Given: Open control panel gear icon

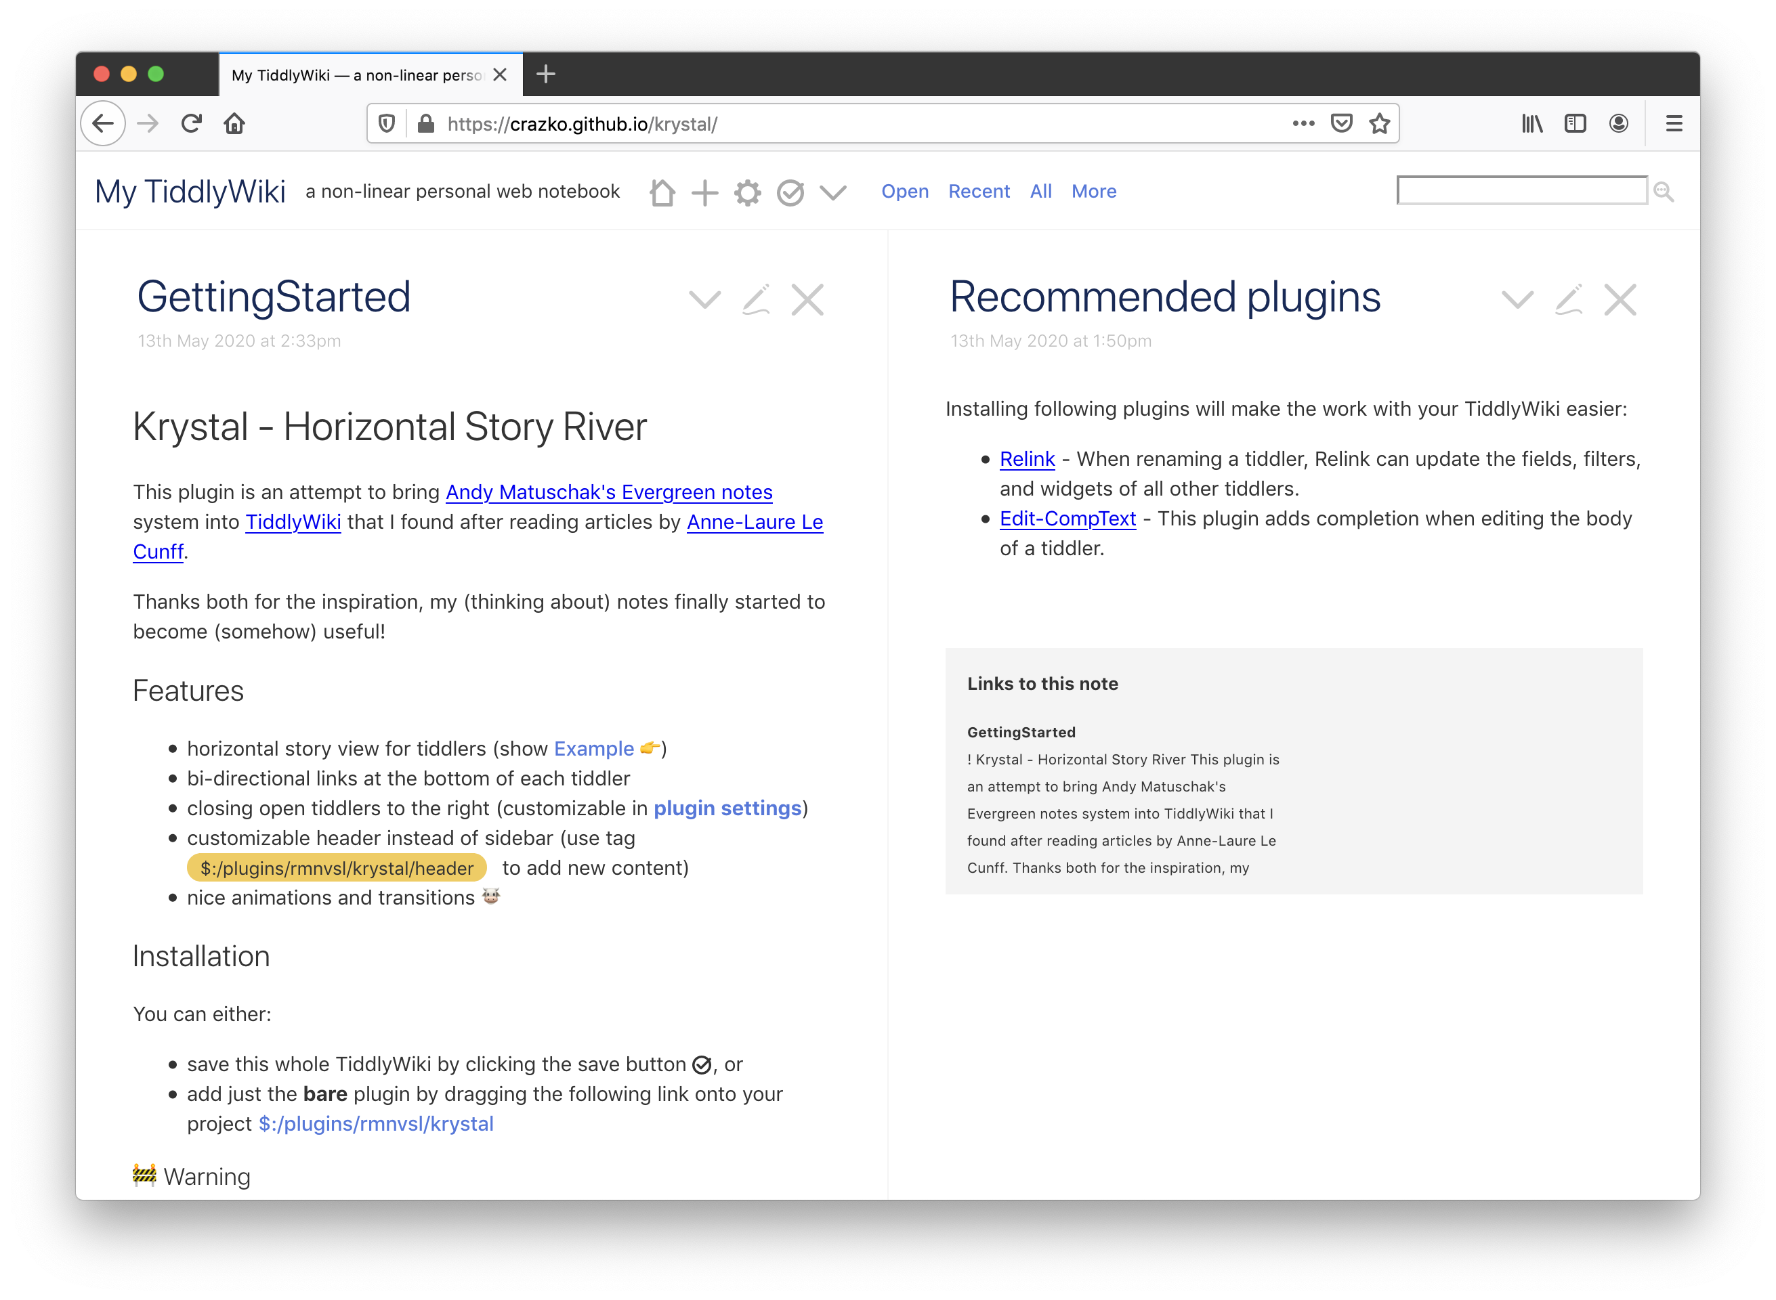Looking at the screenshot, I should pos(747,192).
